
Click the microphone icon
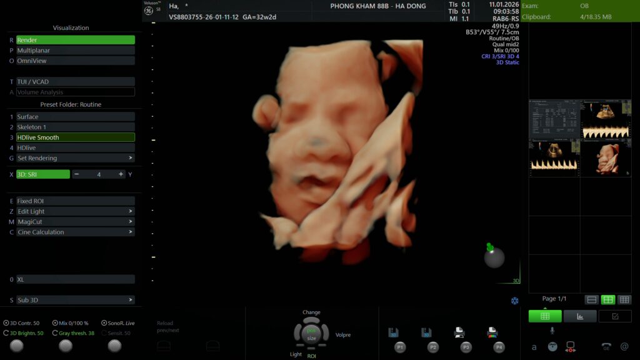[x=552, y=331]
